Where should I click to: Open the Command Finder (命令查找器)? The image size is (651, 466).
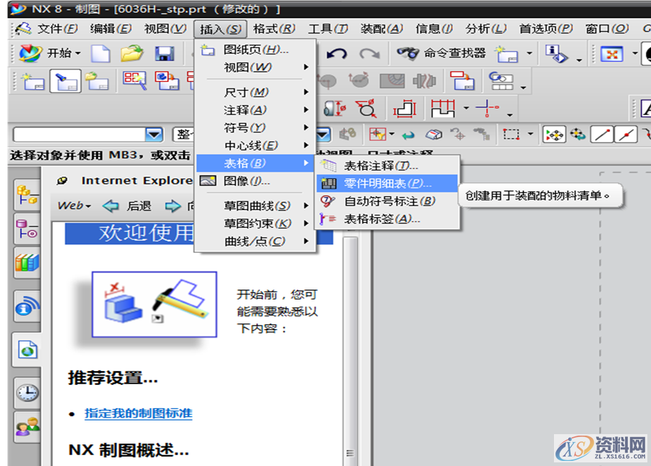coord(442,54)
